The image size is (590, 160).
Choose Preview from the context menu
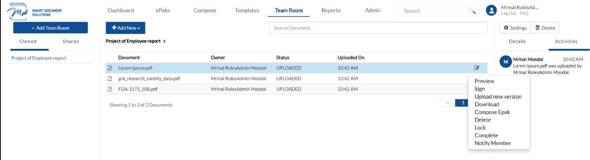[484, 81]
